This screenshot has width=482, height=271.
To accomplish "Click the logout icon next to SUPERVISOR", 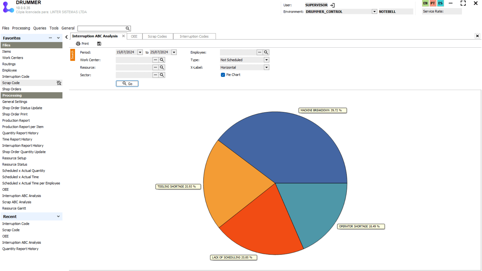I will coord(332,5).
